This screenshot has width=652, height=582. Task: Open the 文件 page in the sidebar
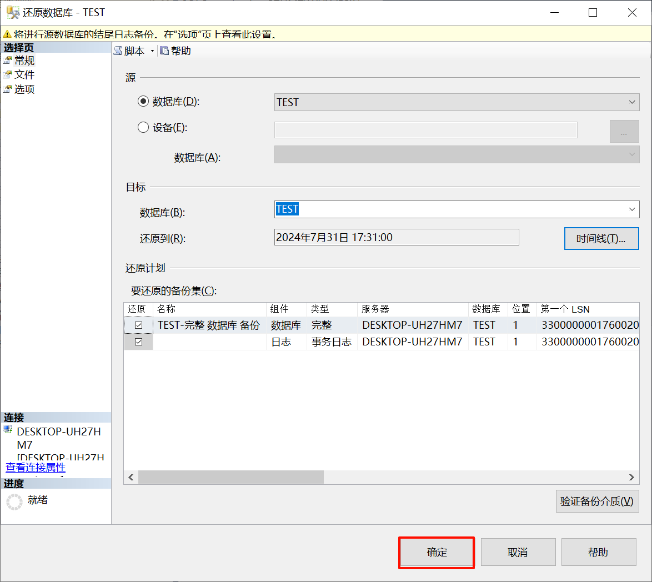24,74
